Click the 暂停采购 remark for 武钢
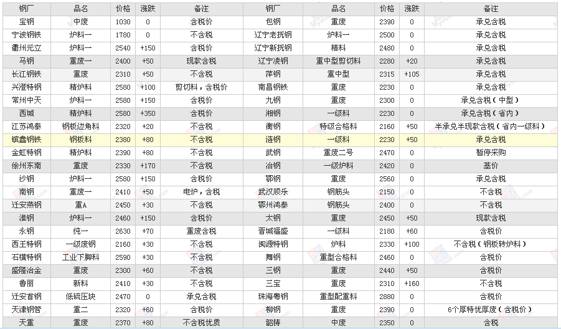 [490, 153]
